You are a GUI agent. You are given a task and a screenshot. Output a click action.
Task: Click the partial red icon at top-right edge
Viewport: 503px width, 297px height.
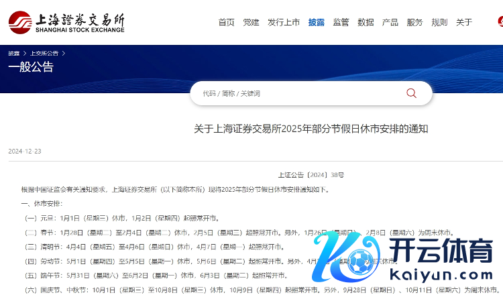[x=500, y=22]
